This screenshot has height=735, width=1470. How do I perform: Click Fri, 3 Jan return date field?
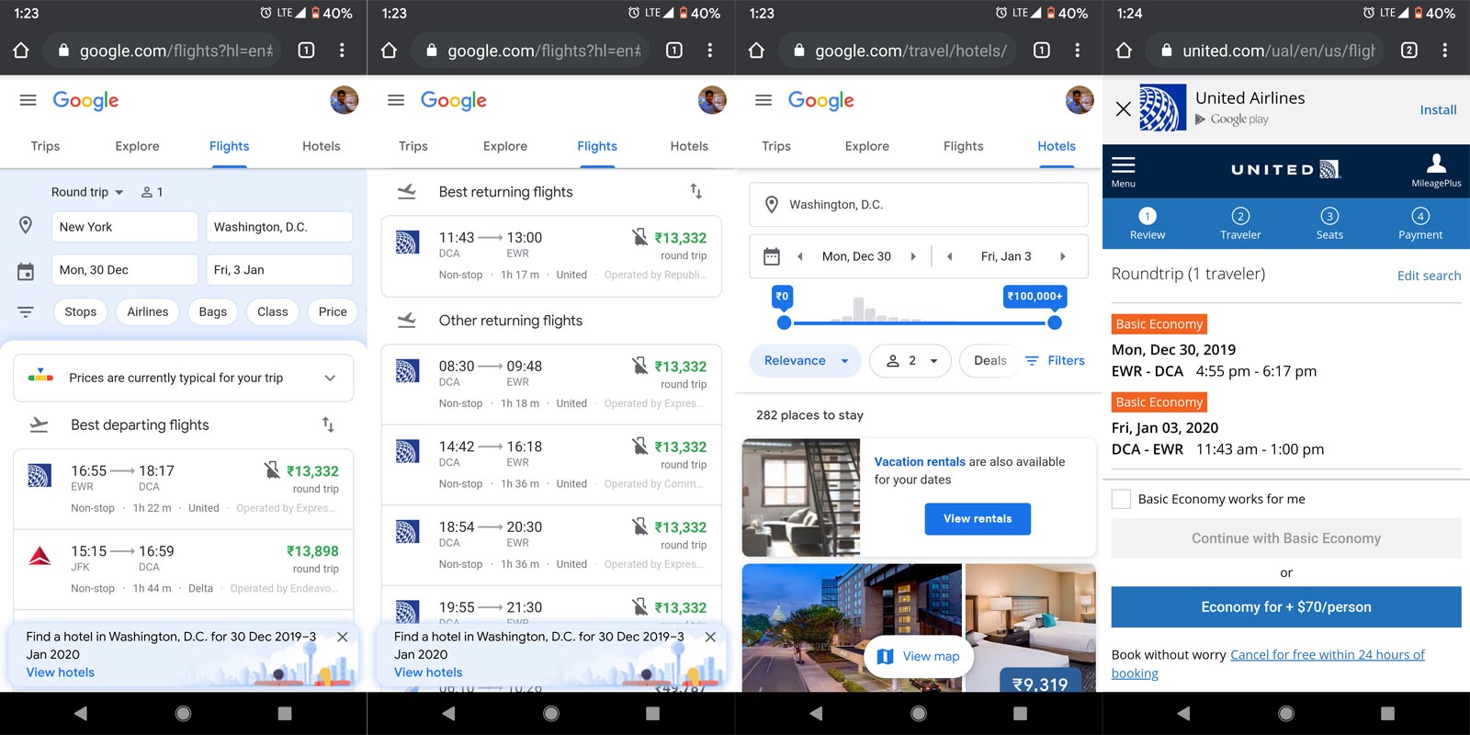[279, 270]
